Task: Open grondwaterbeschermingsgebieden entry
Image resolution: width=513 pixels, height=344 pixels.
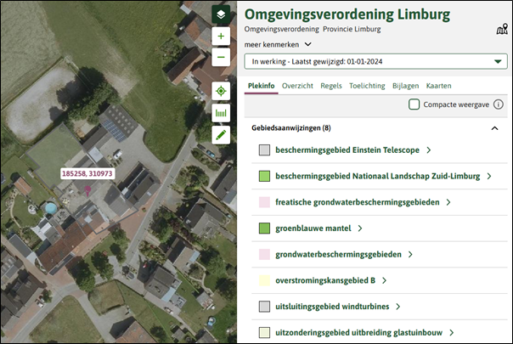Action: point(338,254)
